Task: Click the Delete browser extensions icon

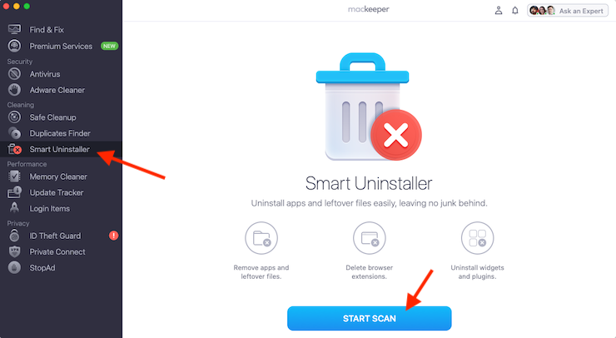Action: point(370,238)
